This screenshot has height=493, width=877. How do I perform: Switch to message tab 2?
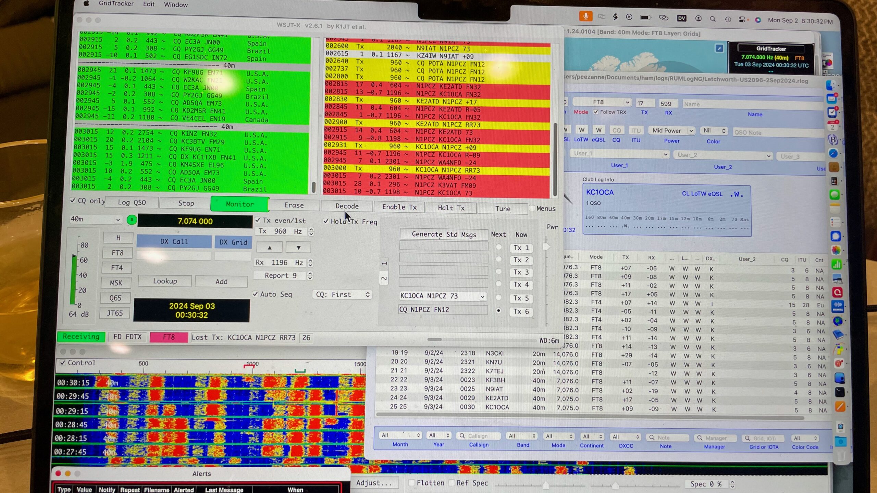point(384,279)
